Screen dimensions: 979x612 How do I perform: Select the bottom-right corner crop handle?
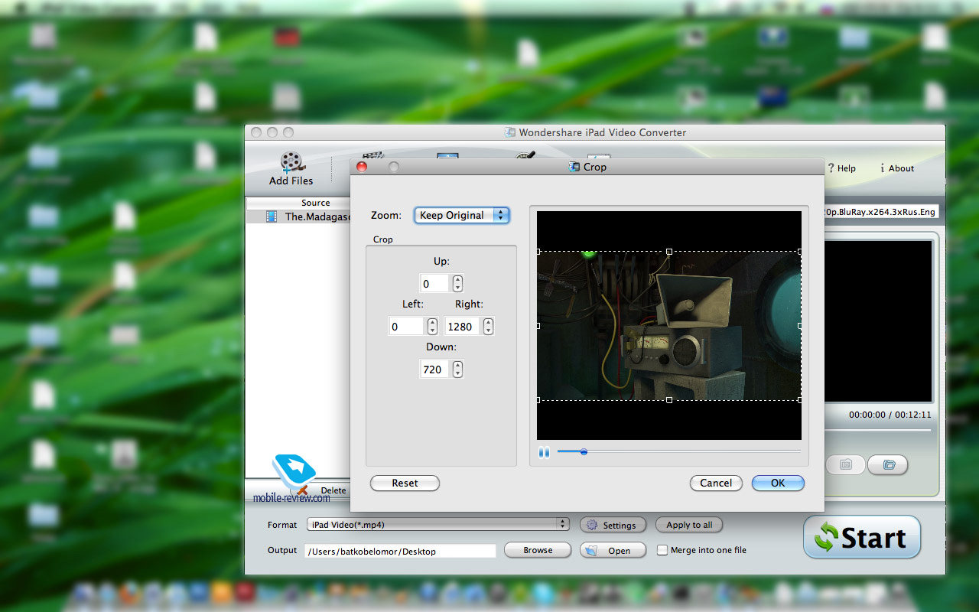pyautogui.click(x=800, y=400)
